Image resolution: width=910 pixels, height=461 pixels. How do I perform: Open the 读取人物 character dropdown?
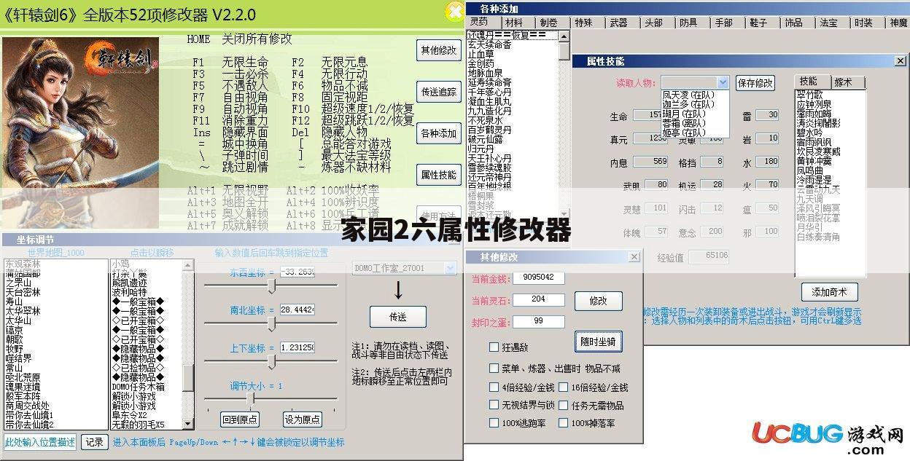pyautogui.click(x=723, y=82)
